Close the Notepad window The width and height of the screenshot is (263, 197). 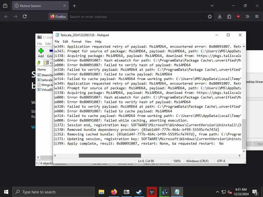pyautogui.click(x=240, y=35)
